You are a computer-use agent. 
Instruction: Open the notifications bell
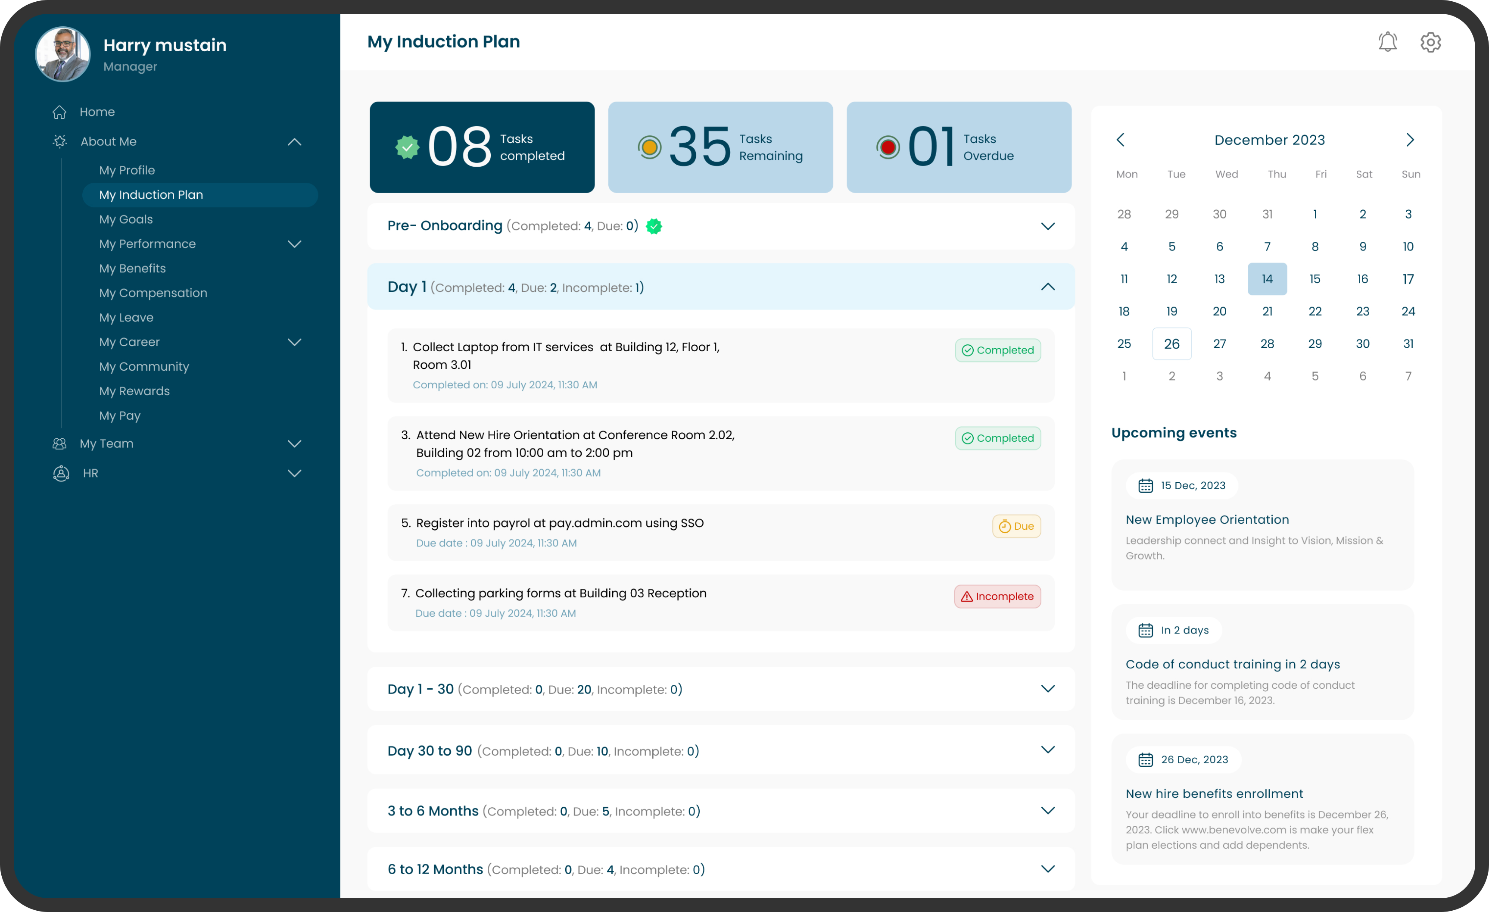click(x=1387, y=42)
